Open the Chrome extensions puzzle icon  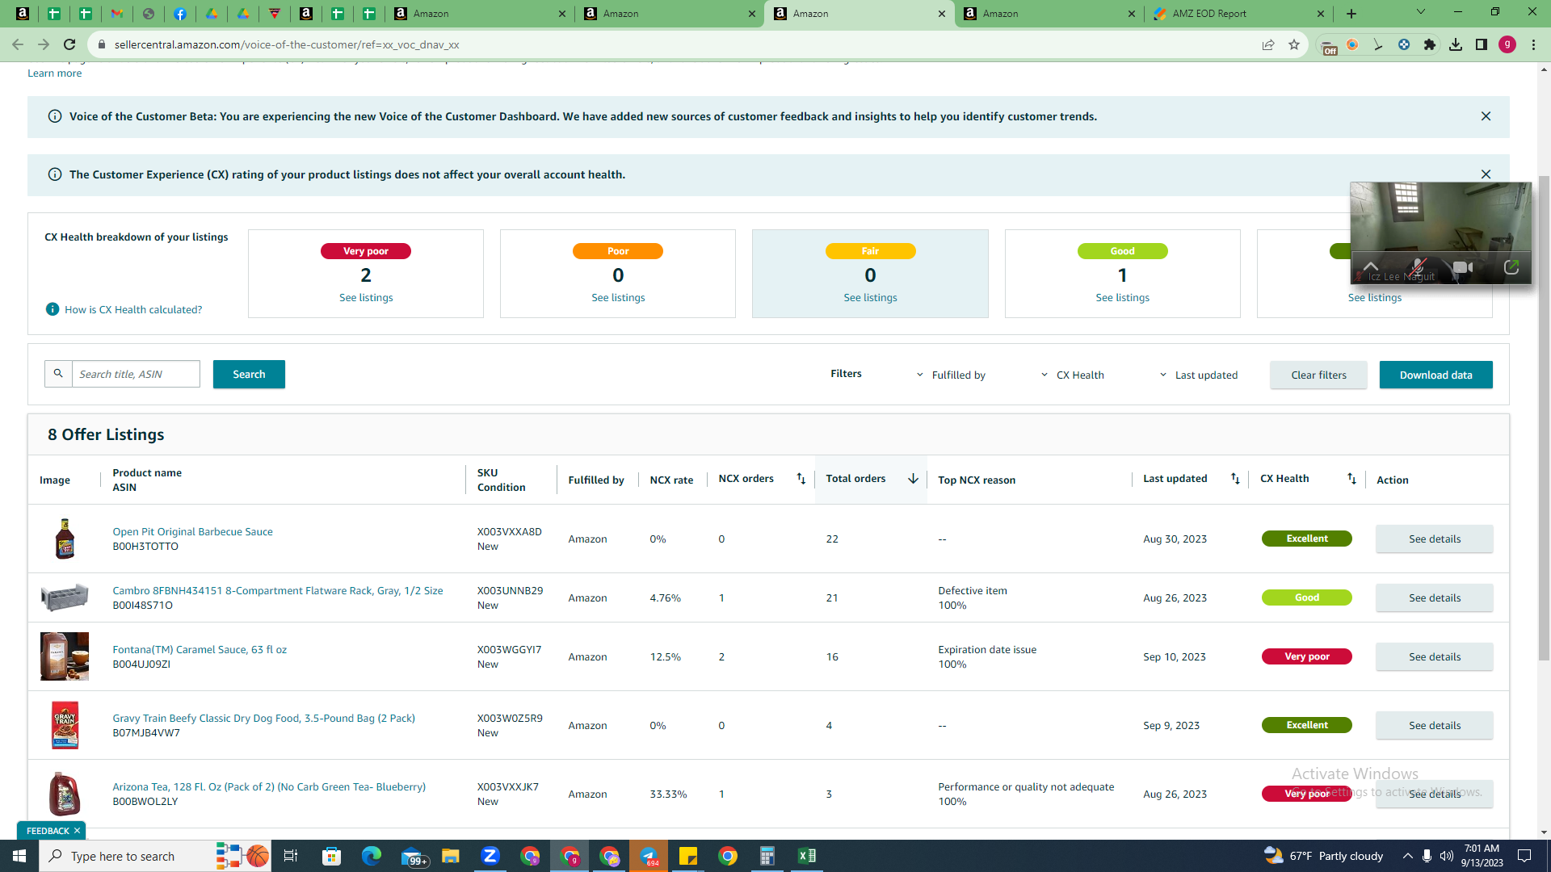click(1430, 44)
